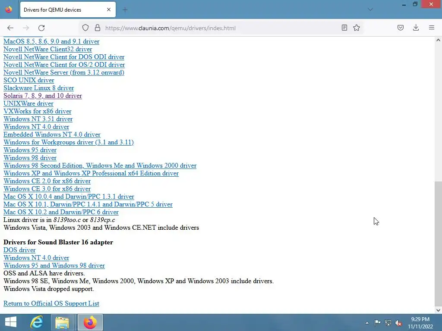Return to Official OS Support List
This screenshot has height=331, width=442.
(51, 303)
